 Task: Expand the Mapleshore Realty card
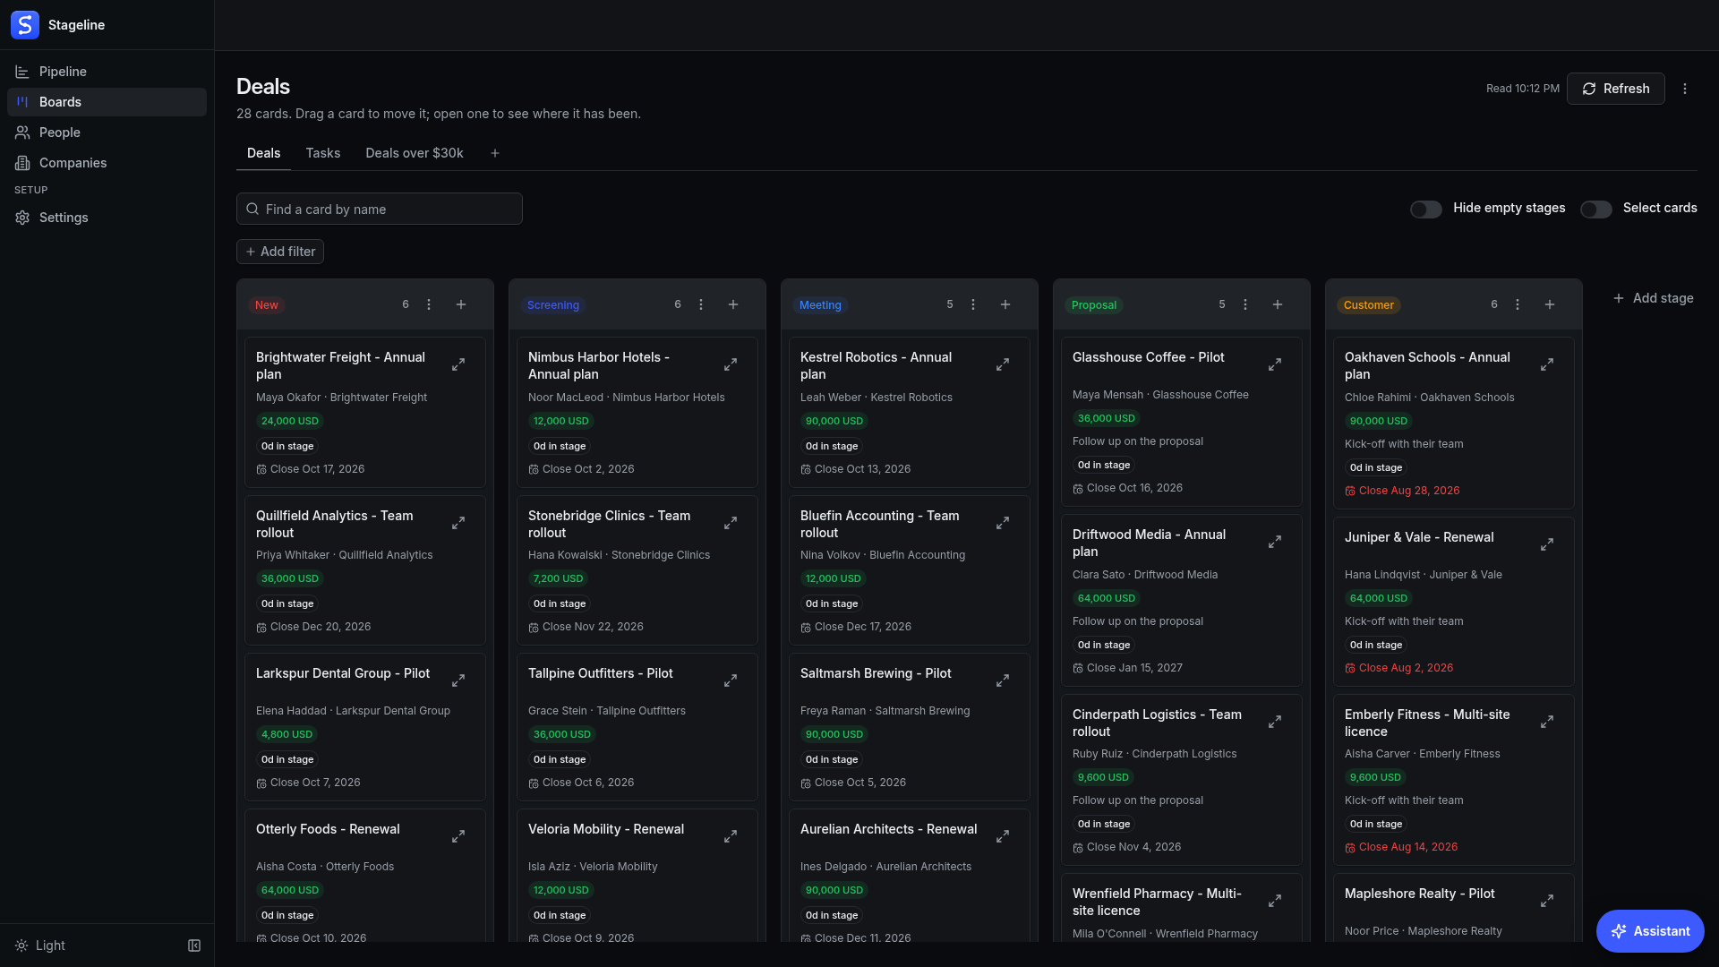1547,901
